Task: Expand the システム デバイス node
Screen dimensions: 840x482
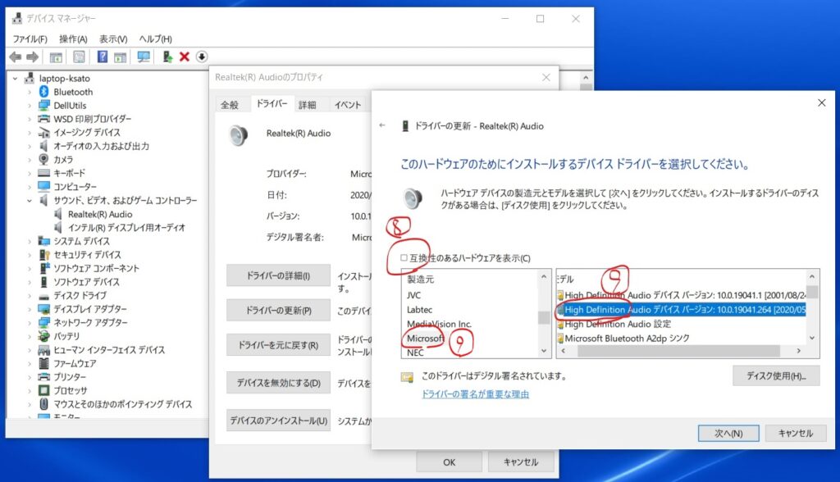Action: (x=30, y=242)
